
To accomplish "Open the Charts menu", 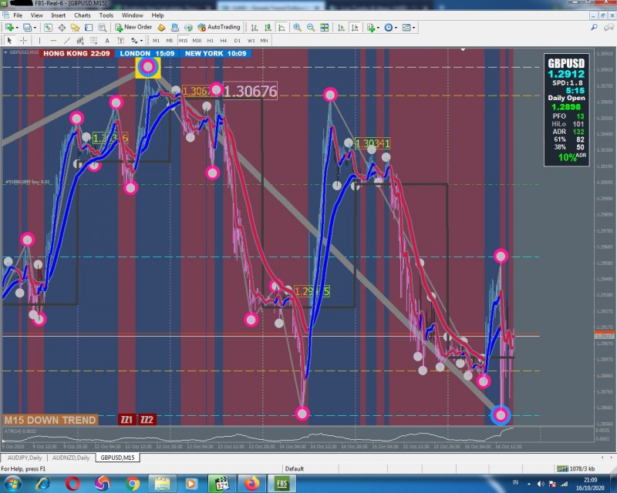I will tap(82, 15).
